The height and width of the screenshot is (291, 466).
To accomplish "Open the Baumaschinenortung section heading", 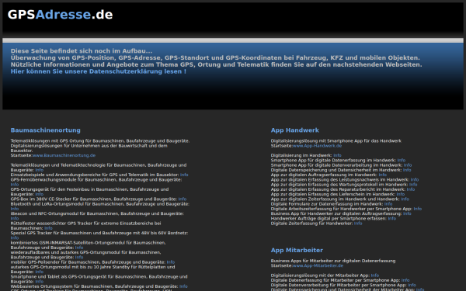I will click(46, 130).
